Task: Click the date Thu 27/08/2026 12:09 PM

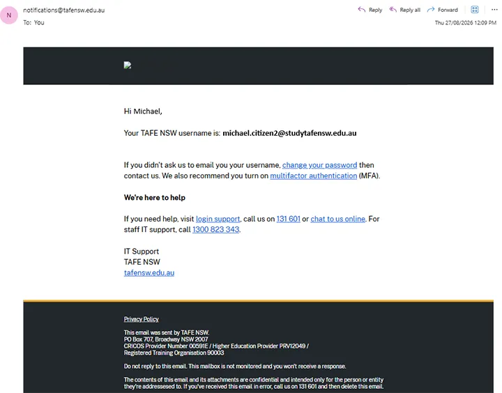Action: coord(466,23)
